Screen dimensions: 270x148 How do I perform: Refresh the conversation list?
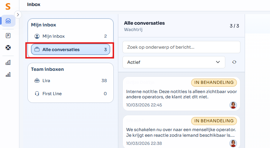tap(234, 62)
